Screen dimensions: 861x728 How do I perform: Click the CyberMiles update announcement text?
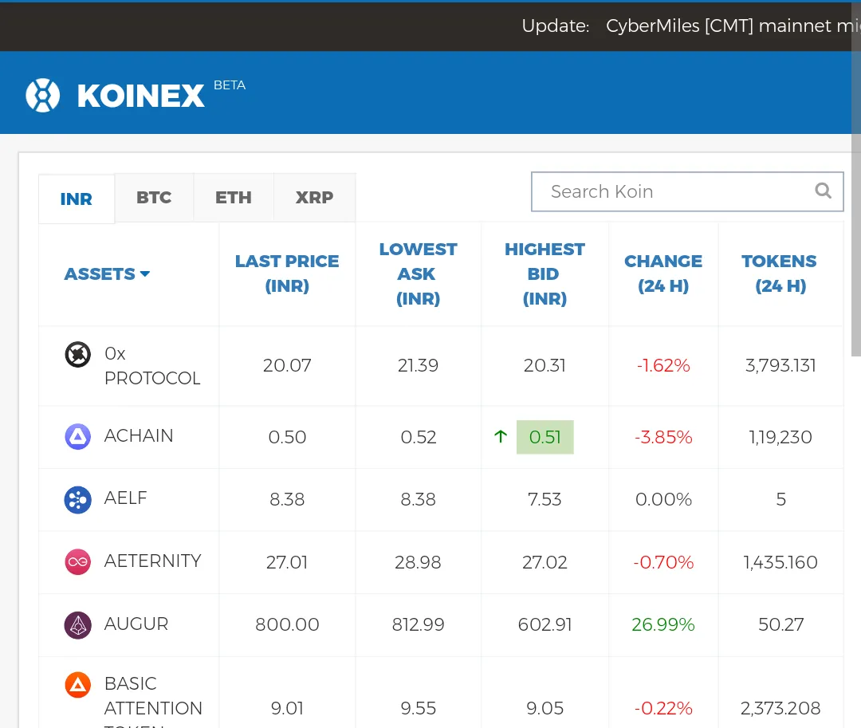pos(733,26)
